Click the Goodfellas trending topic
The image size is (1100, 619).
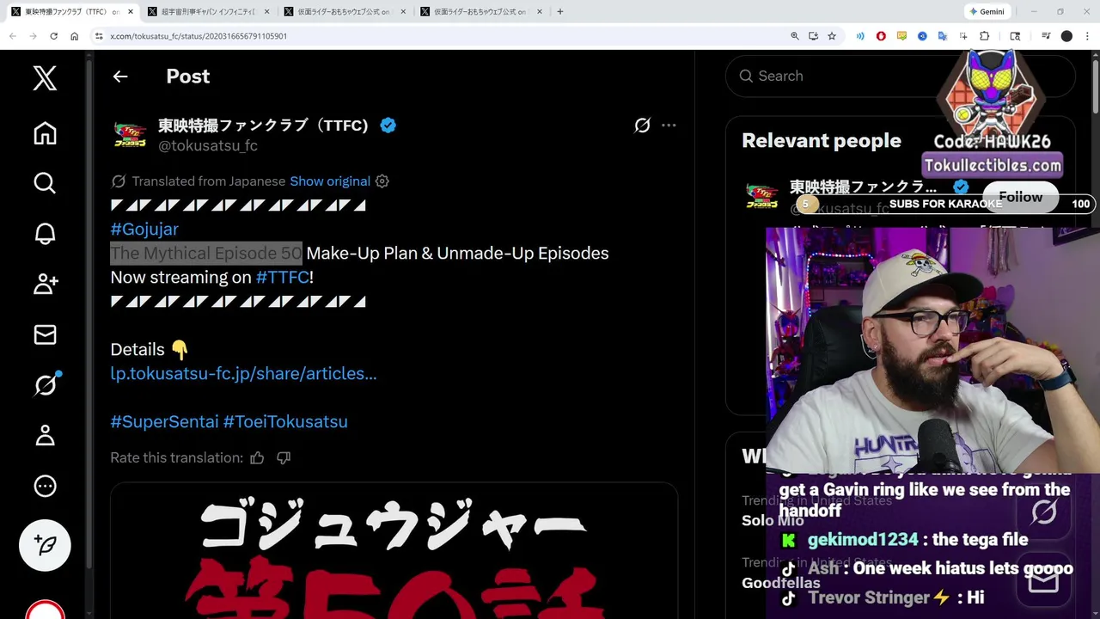(x=781, y=583)
